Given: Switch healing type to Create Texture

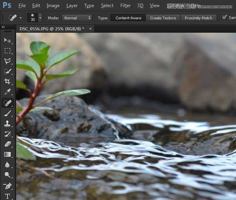Looking at the screenshot, I should [x=163, y=18].
